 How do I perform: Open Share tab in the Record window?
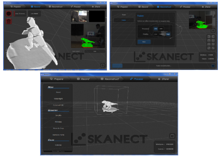point(96,7)
